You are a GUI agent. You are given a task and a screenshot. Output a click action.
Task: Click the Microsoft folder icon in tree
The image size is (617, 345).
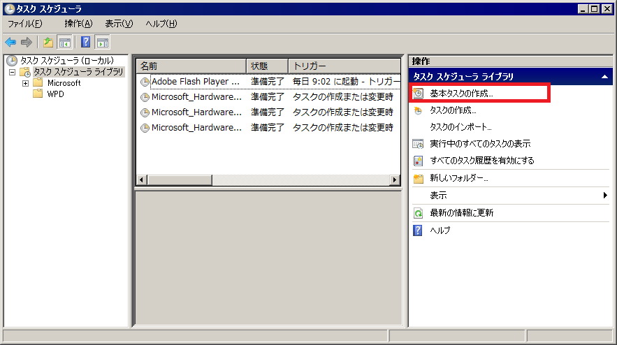point(38,82)
